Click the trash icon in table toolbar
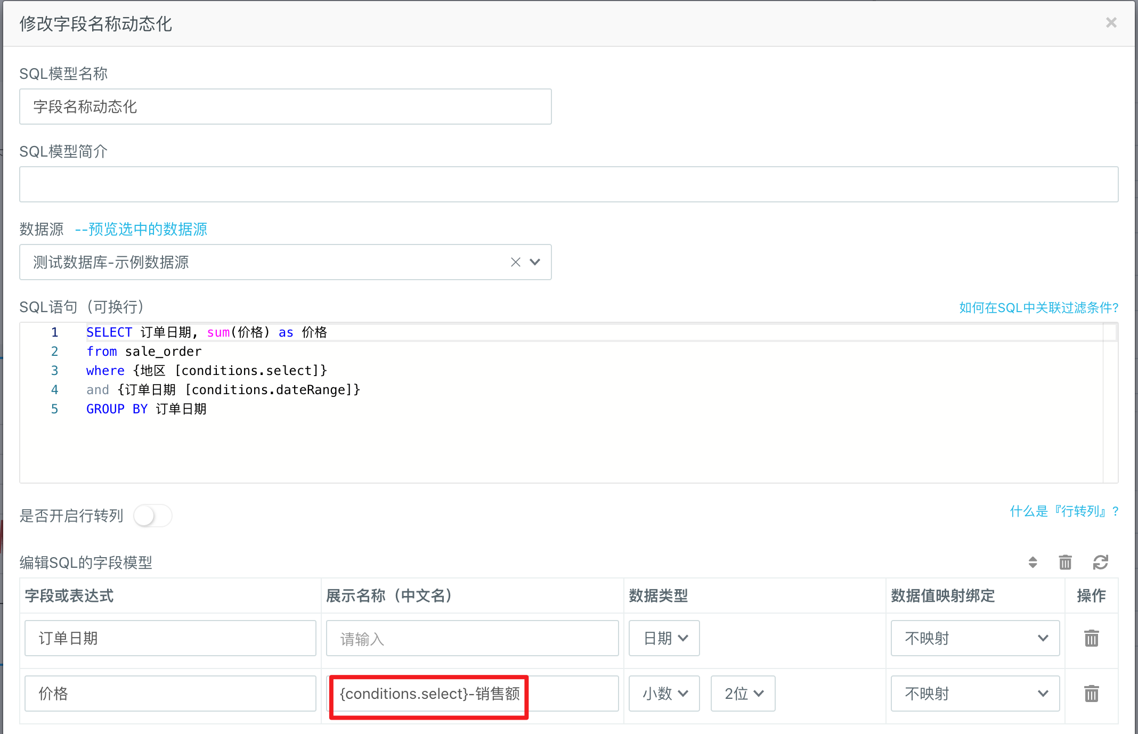 tap(1065, 562)
